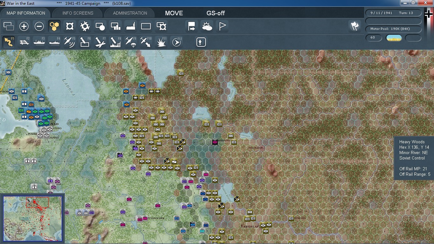Click the Vologda city on the map
Image resolution: width=434 pixels, height=244 pixels.
[256, 148]
